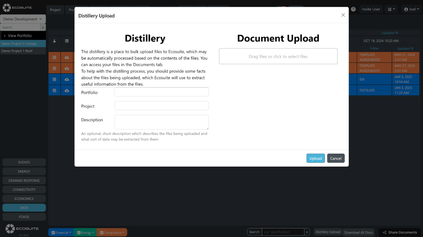423x237 pixels.
Task: Click the Share Documents button
Action: point(400,232)
